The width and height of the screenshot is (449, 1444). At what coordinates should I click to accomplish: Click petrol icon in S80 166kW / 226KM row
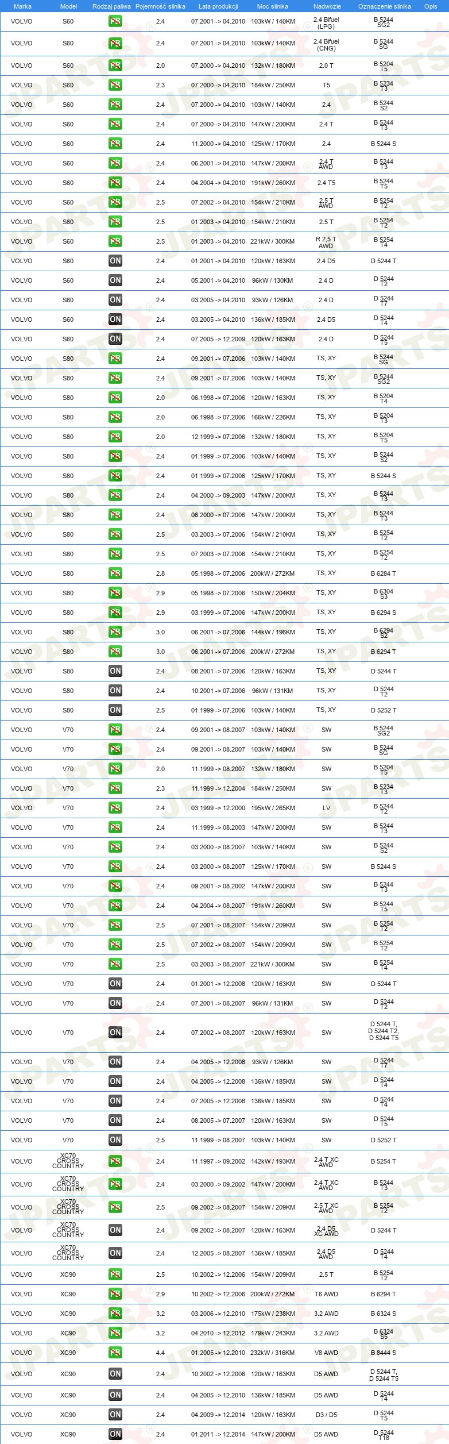pyautogui.click(x=115, y=417)
